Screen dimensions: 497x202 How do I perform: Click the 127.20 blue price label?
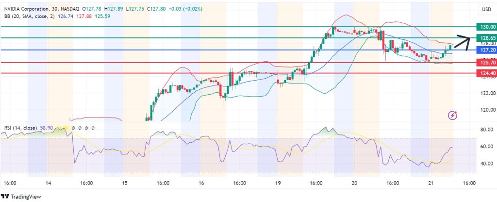[486, 50]
